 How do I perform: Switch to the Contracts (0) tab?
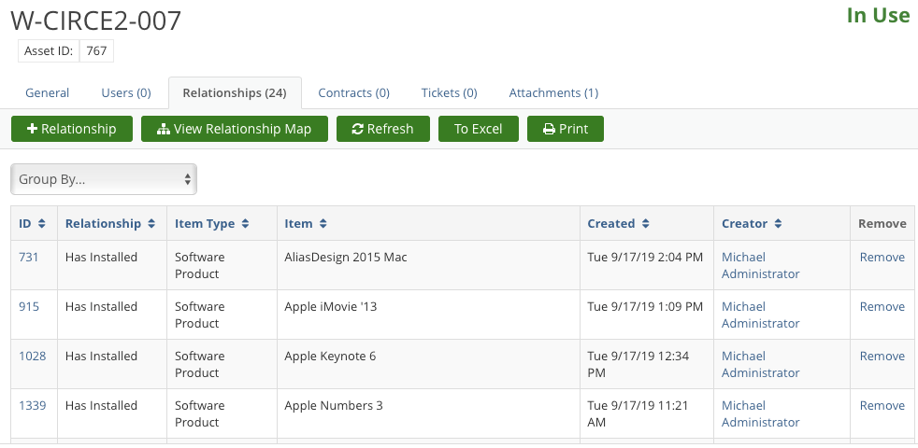353,93
